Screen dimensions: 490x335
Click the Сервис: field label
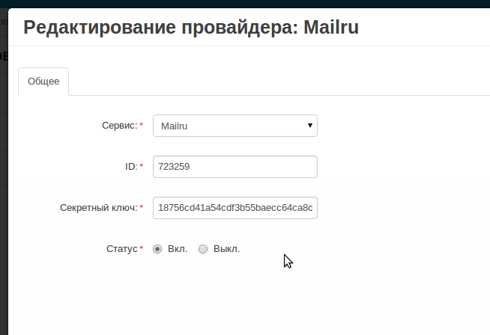tap(119, 126)
